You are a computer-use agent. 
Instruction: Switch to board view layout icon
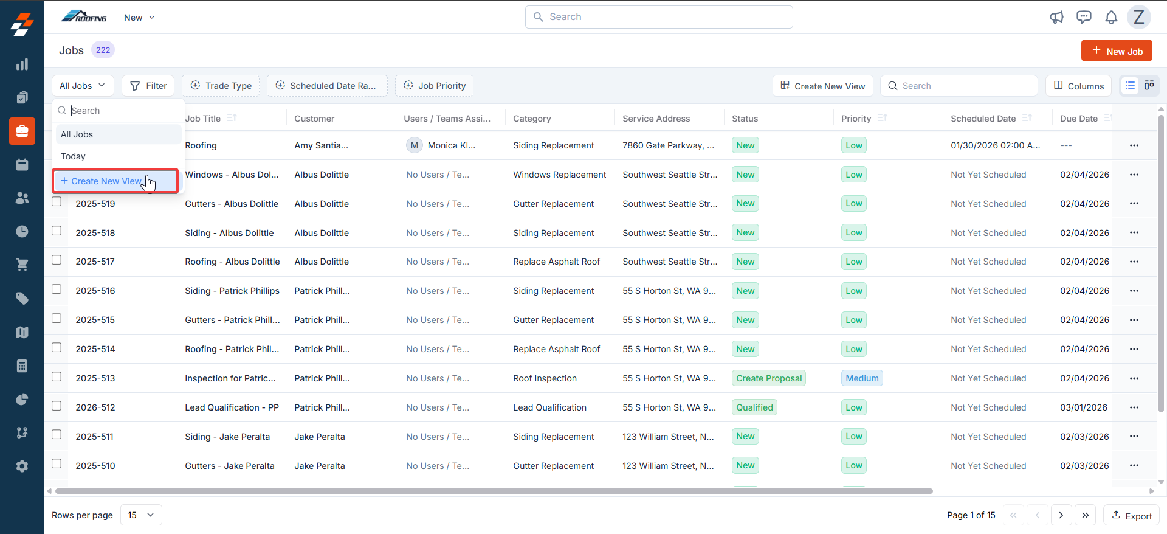click(1149, 86)
